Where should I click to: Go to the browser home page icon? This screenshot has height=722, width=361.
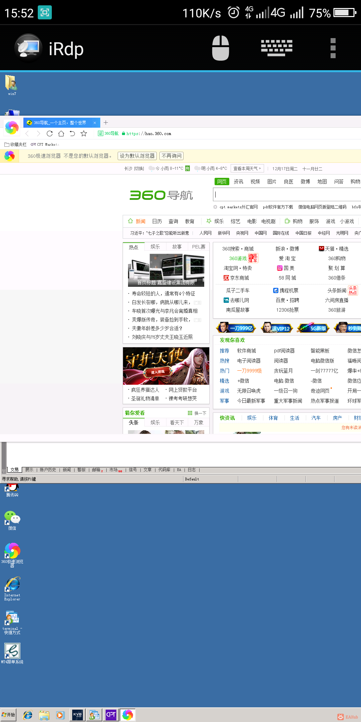pyautogui.click(x=61, y=133)
